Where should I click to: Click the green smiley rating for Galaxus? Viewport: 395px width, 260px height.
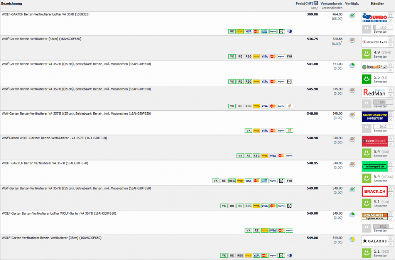tap(366, 253)
